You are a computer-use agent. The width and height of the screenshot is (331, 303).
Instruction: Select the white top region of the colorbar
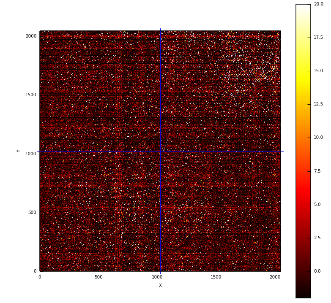point(303,13)
